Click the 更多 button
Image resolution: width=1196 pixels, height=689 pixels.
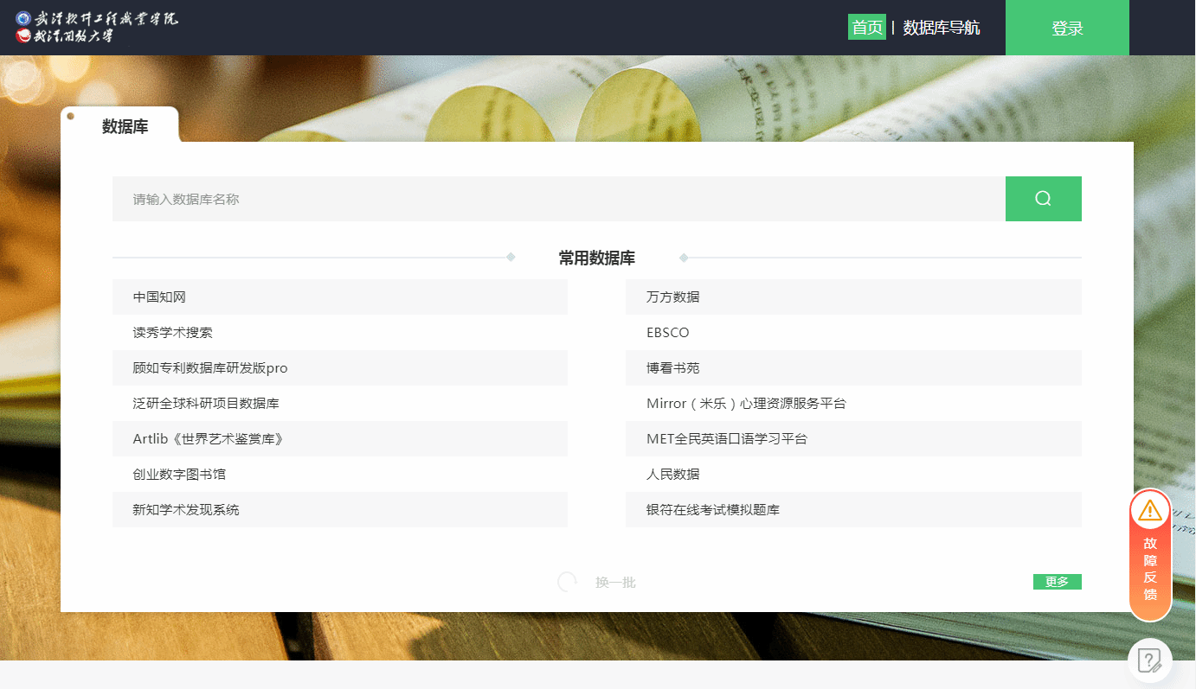click(x=1057, y=582)
